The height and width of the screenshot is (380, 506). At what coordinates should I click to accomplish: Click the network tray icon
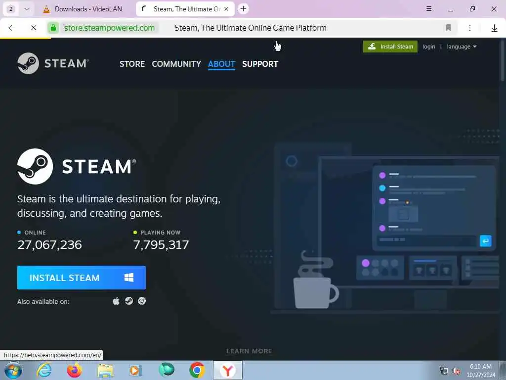coord(444,371)
